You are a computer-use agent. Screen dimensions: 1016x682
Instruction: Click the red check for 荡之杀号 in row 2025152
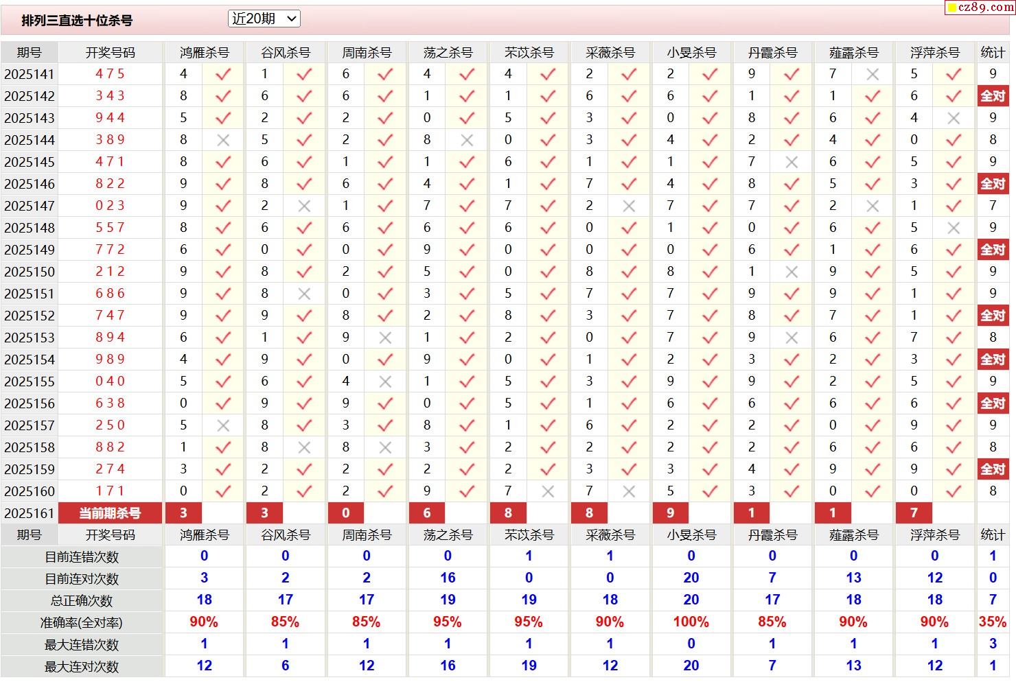[467, 316]
